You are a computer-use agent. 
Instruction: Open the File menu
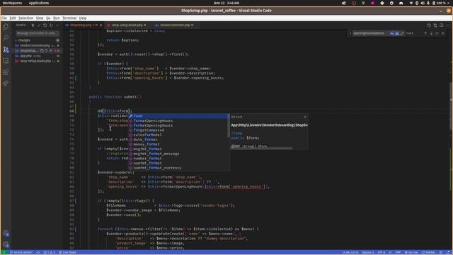point(4,18)
